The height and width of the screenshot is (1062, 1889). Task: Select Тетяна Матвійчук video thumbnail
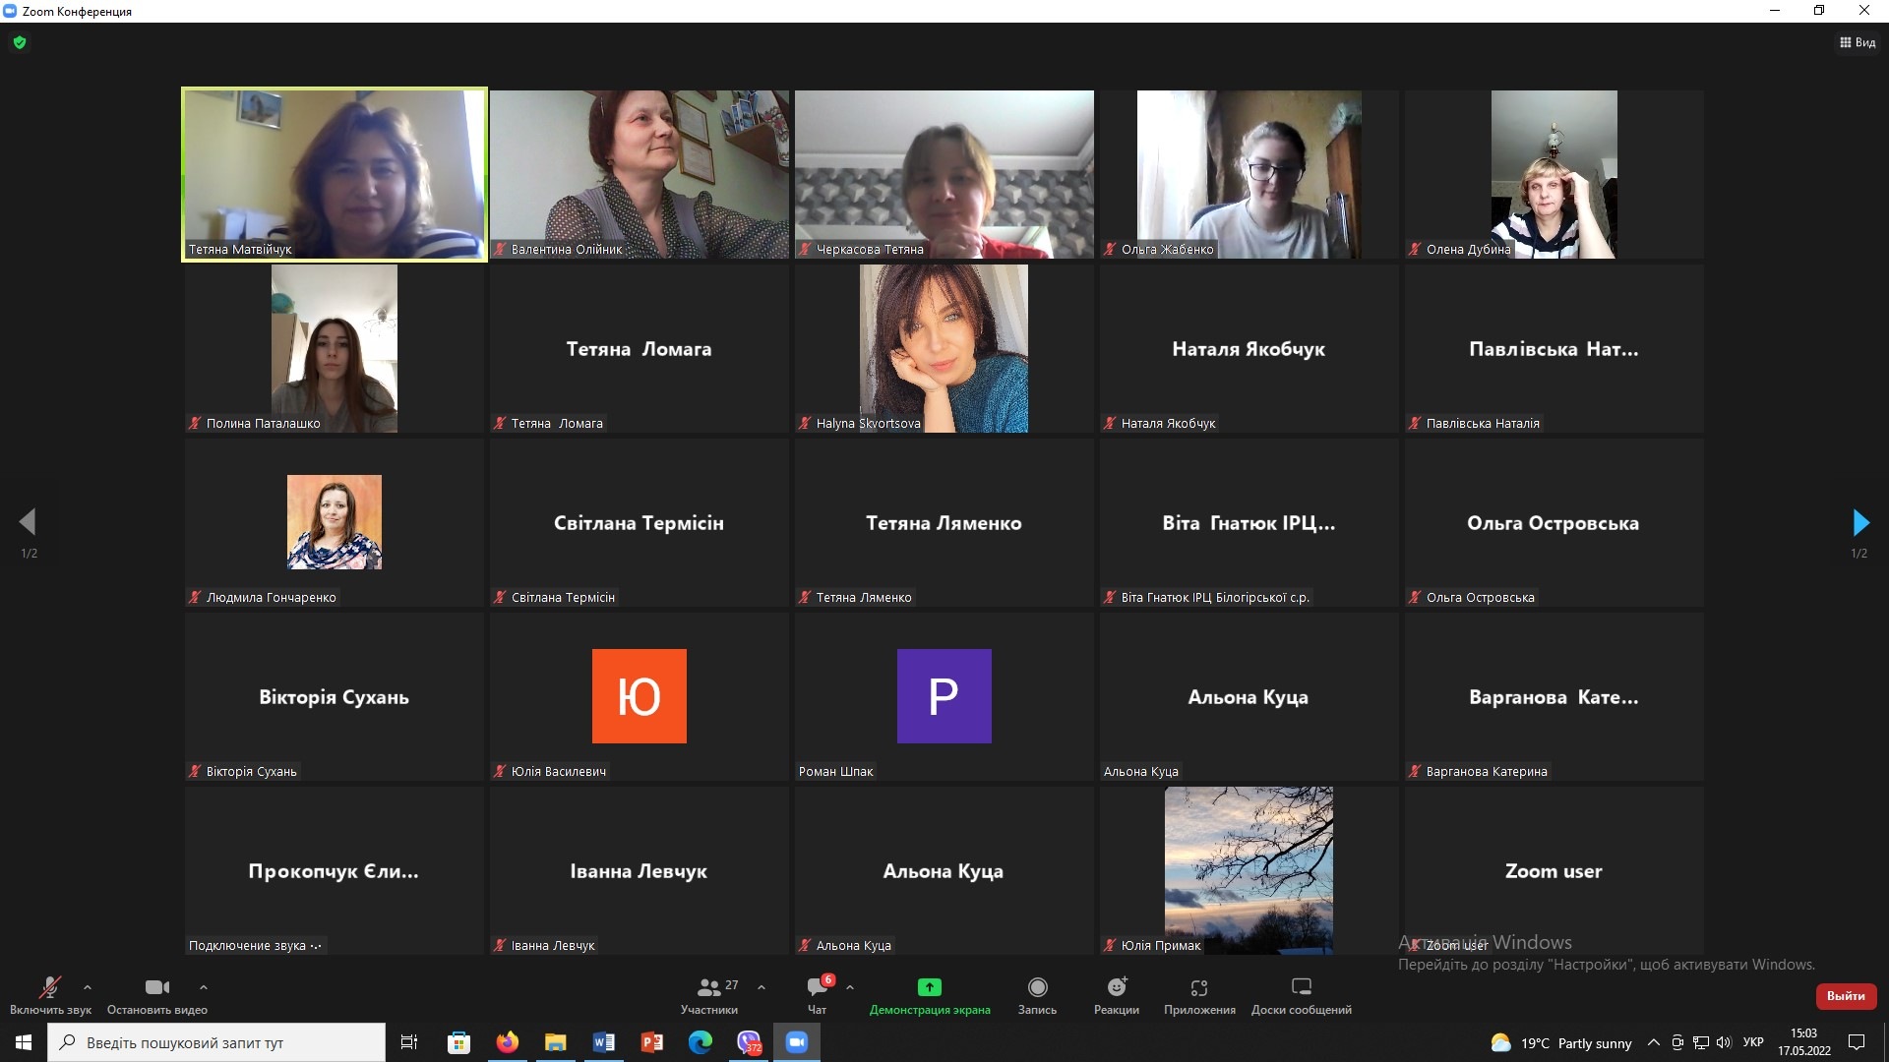coord(335,174)
